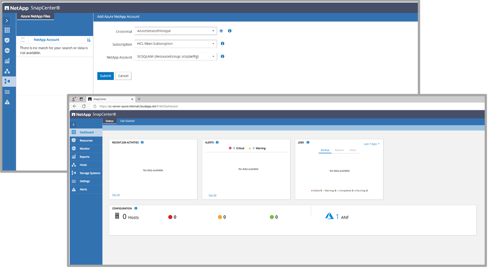Screen dimensions: 488x268
Task: Open Alerts triangle icon in the back window sidebar
Action: (7, 102)
